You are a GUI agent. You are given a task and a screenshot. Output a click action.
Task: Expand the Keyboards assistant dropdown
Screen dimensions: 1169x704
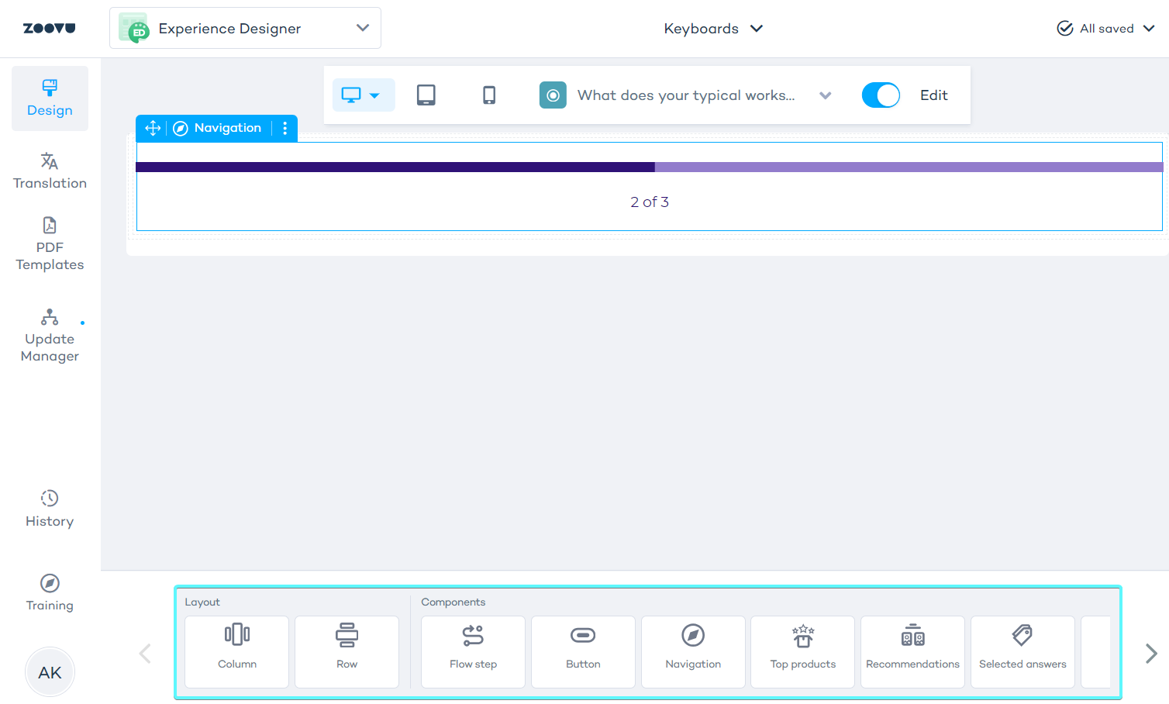pyautogui.click(x=713, y=29)
